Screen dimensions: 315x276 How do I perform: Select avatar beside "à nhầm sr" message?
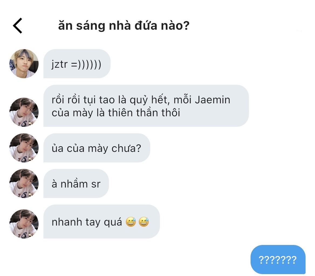24,183
